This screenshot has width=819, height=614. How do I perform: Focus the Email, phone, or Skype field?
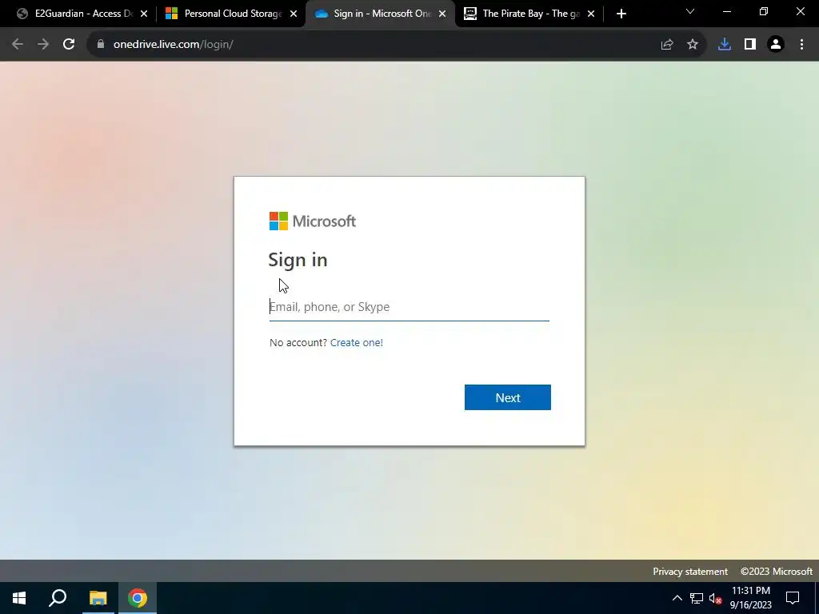click(409, 306)
